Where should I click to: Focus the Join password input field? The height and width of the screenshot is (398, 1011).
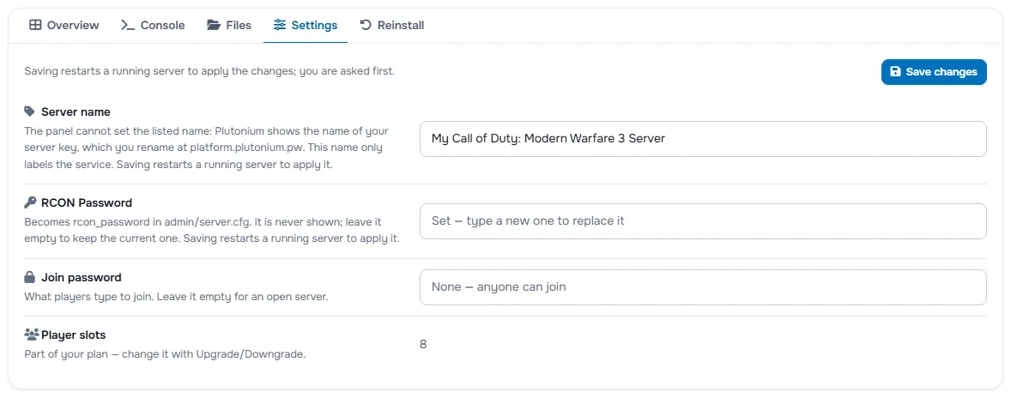pyautogui.click(x=703, y=287)
